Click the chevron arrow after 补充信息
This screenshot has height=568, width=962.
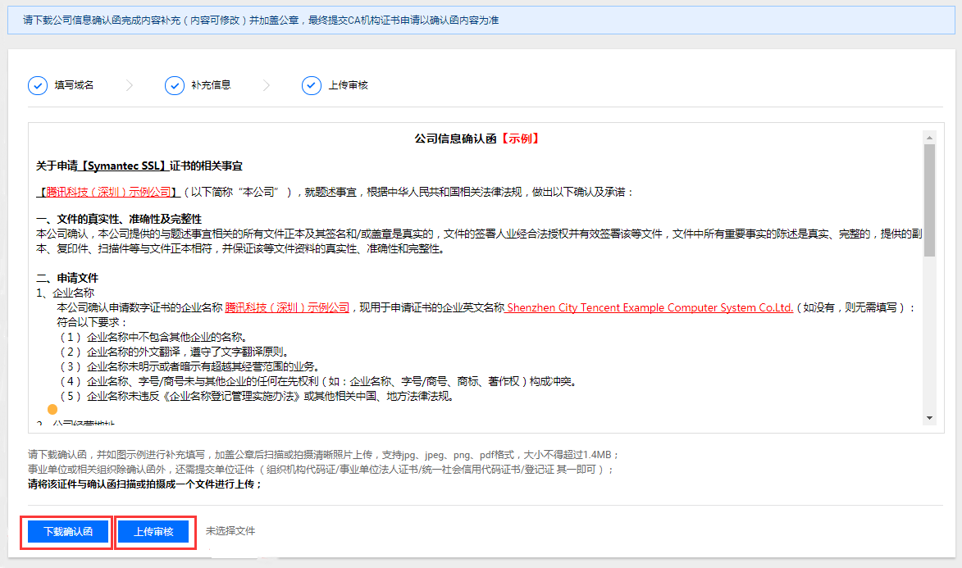[x=267, y=85]
